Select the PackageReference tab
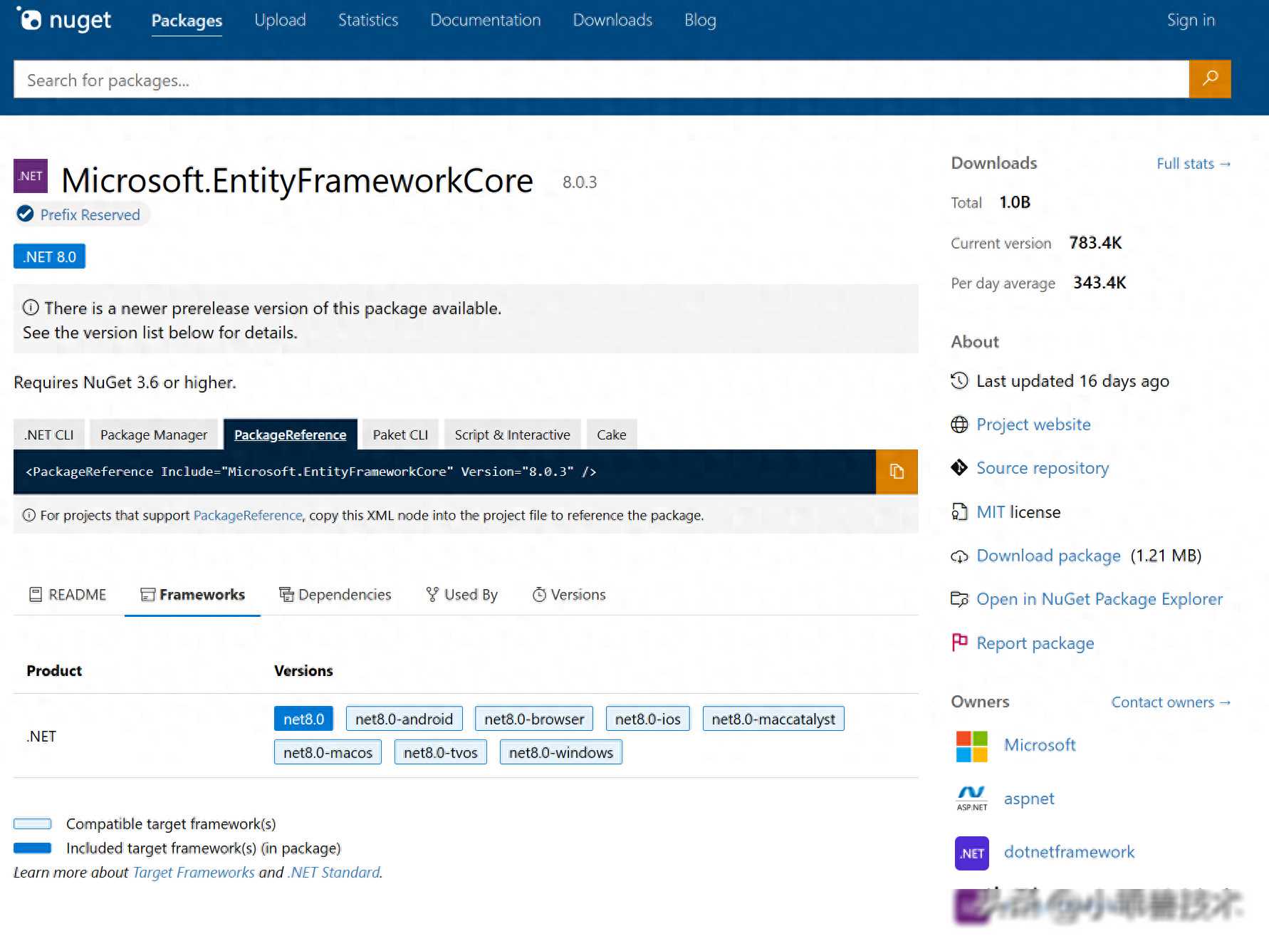 tap(291, 435)
